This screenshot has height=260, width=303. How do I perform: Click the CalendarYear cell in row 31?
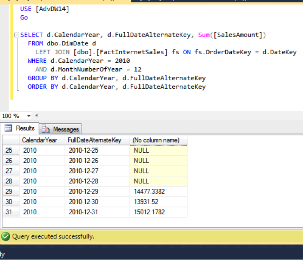(42, 212)
